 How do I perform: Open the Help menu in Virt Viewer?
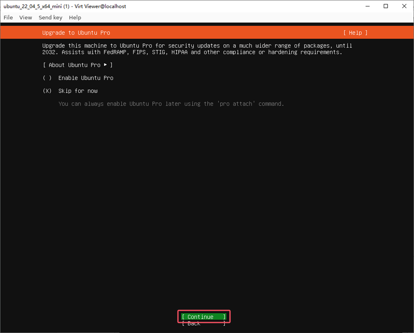[x=75, y=17]
